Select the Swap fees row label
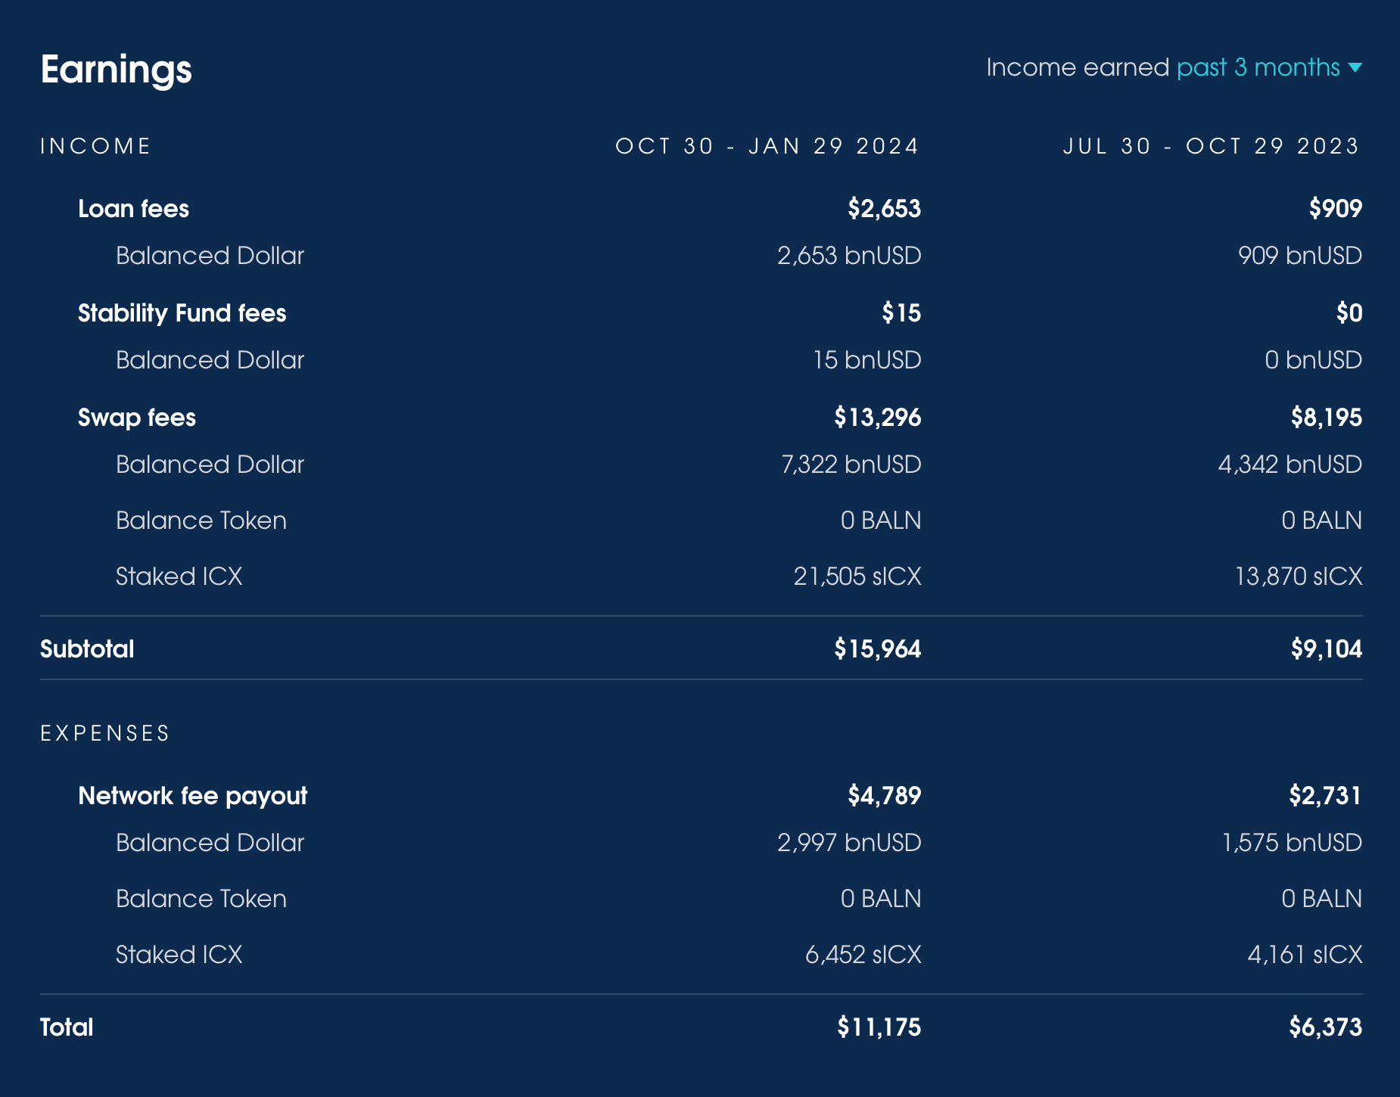 click(137, 418)
